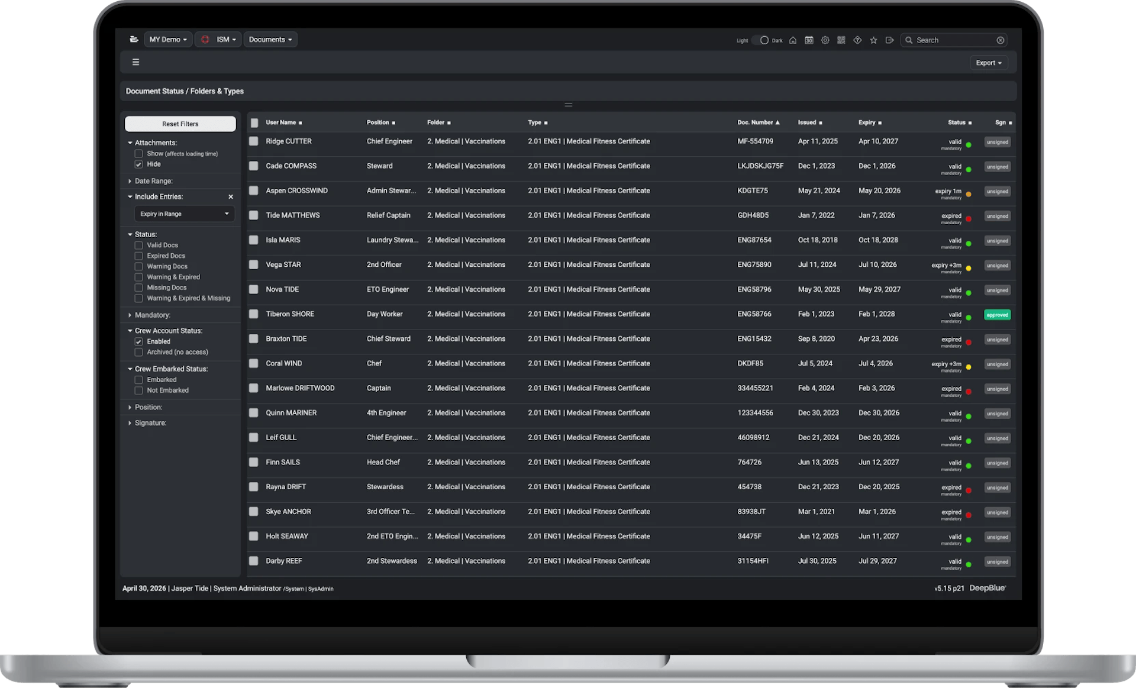This screenshot has width=1136, height=688.
Task: Check the Valid Docs status filter
Action: tap(138, 246)
